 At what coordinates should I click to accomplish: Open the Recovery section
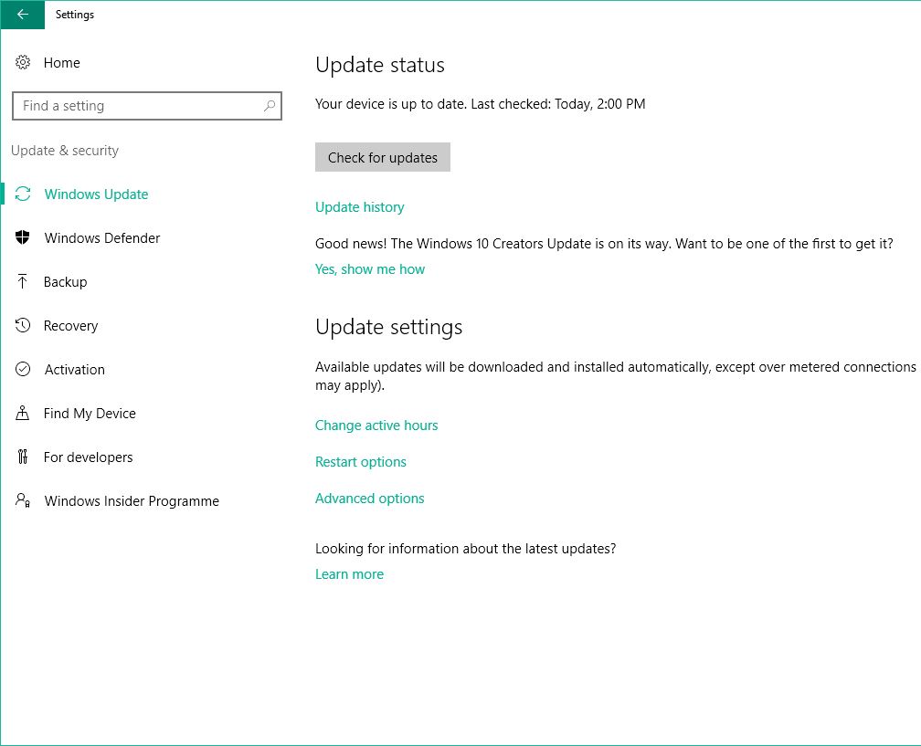click(70, 326)
